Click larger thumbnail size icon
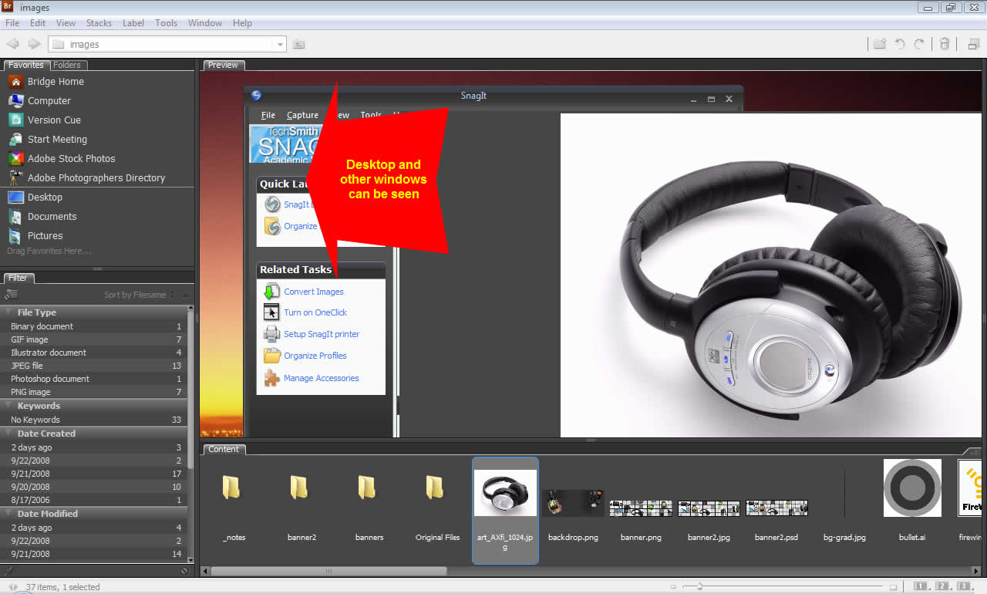This screenshot has height=594, width=987. click(894, 587)
